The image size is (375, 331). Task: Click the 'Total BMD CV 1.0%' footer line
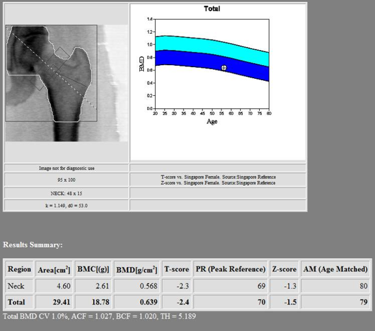point(100,317)
